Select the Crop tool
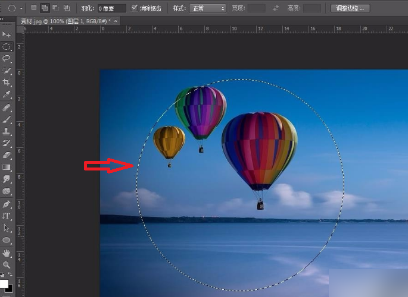This screenshot has height=297, width=408. click(x=7, y=83)
